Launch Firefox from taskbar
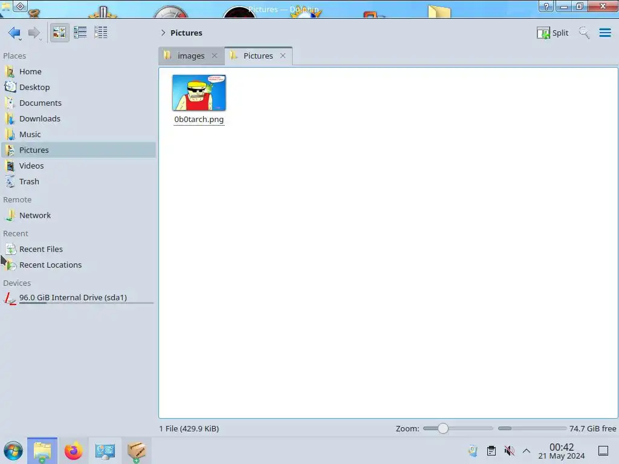 [73, 451]
